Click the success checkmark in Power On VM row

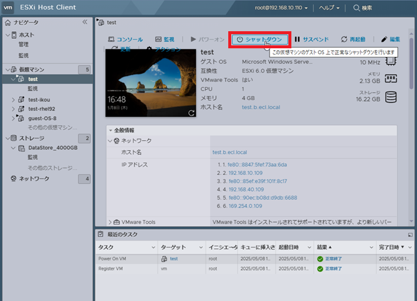point(320,259)
